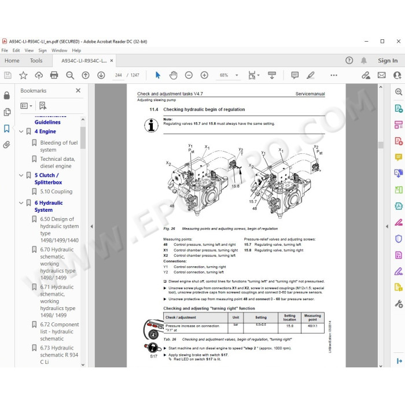The image size is (405, 405).
Task: Activate the hand pan tool
Action: click(x=174, y=75)
